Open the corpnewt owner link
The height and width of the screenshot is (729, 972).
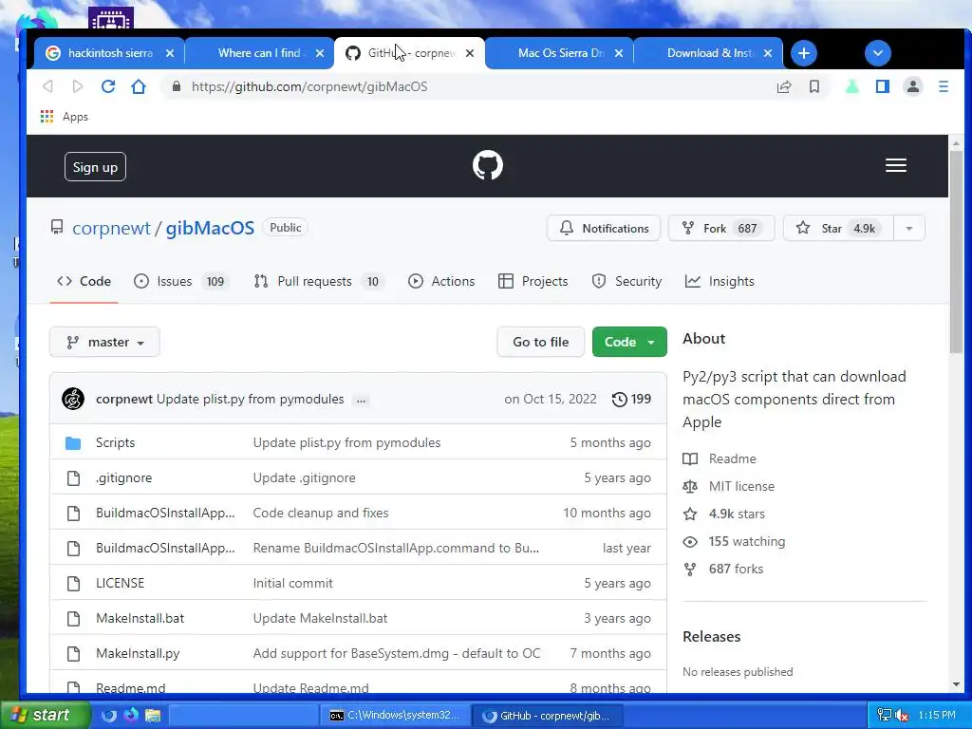coord(111,228)
